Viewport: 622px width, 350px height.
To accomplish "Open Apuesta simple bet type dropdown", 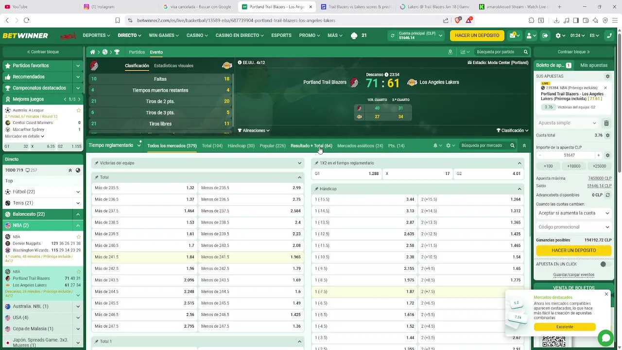I will point(568,123).
